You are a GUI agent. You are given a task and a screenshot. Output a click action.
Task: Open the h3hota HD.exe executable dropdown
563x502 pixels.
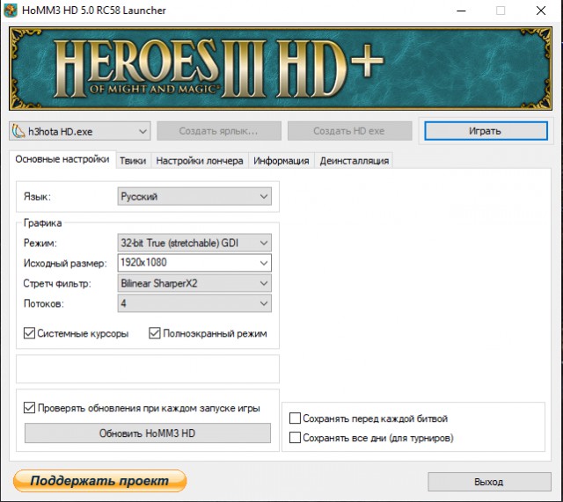tap(80, 131)
